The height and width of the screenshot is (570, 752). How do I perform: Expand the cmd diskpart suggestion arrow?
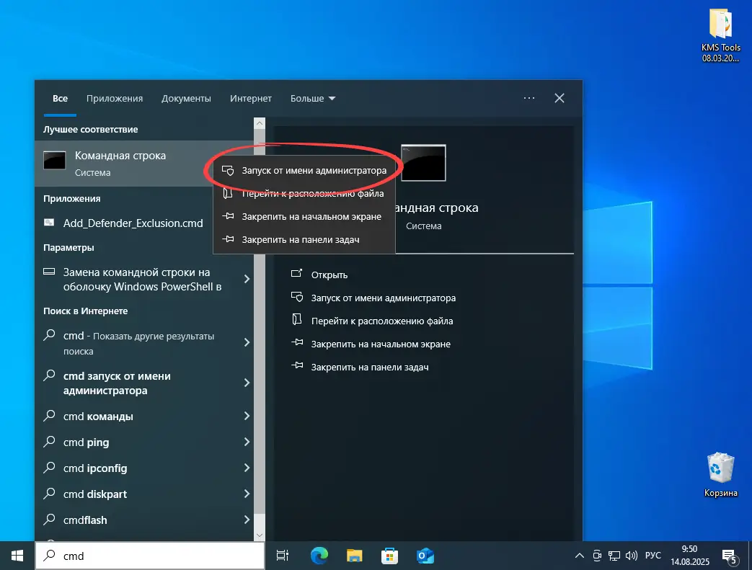coord(247,494)
